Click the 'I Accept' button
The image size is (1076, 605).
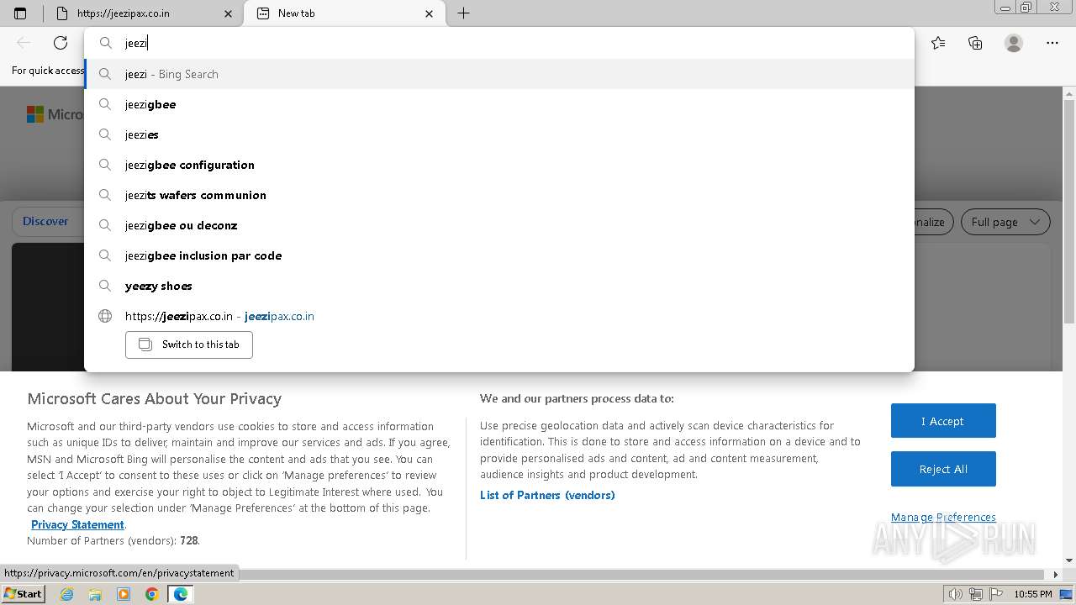point(943,421)
